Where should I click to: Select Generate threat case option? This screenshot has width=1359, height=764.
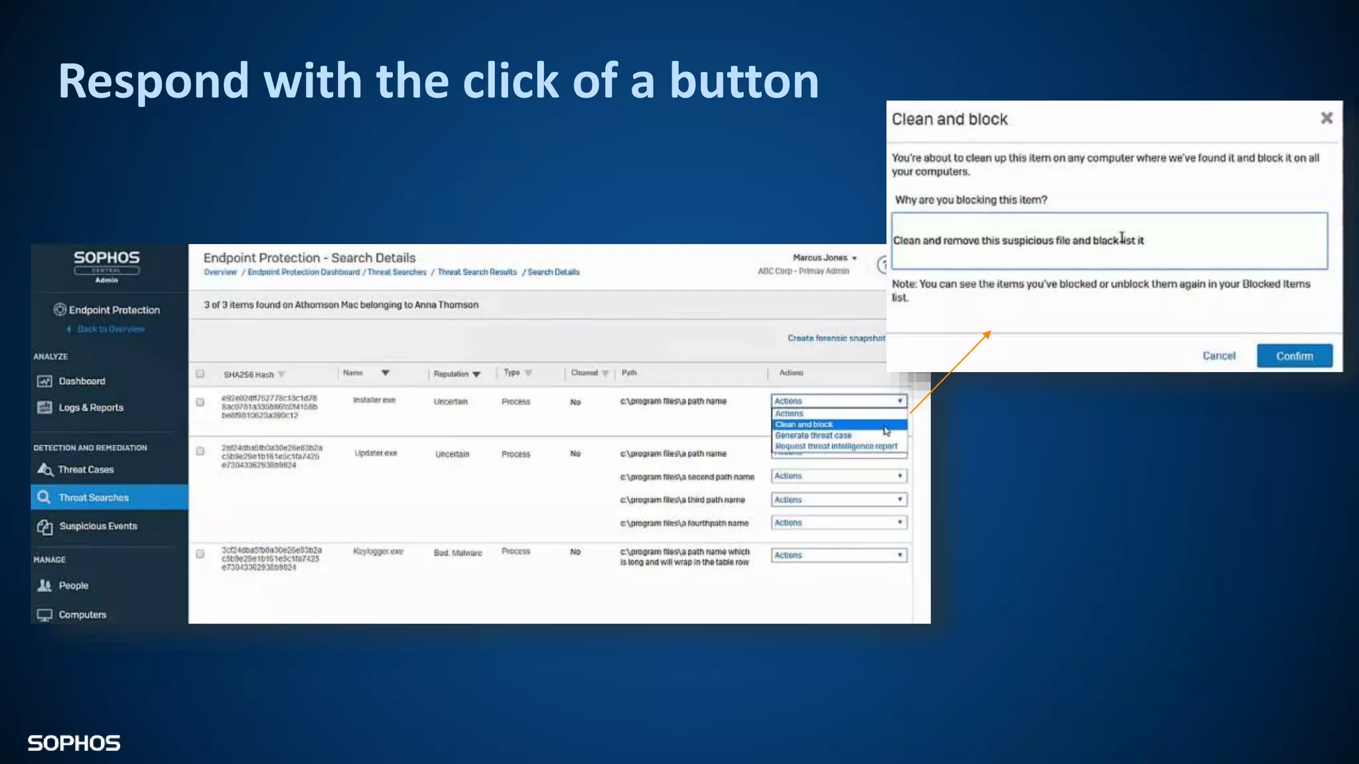point(813,436)
